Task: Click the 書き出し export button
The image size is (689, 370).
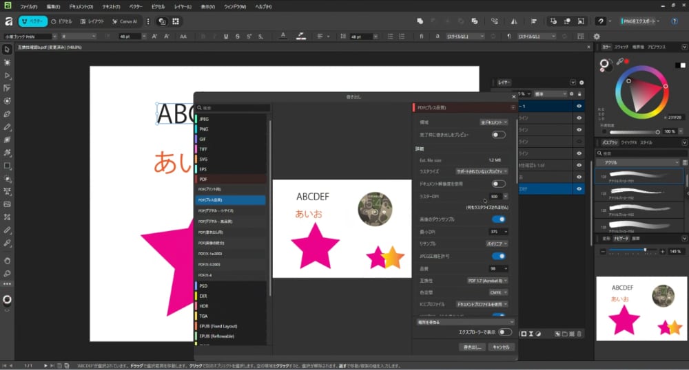Action: (x=472, y=347)
